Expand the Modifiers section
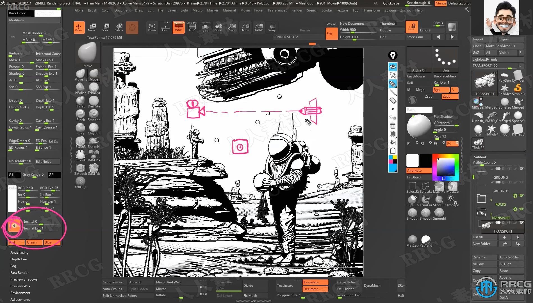 [x=34, y=20]
